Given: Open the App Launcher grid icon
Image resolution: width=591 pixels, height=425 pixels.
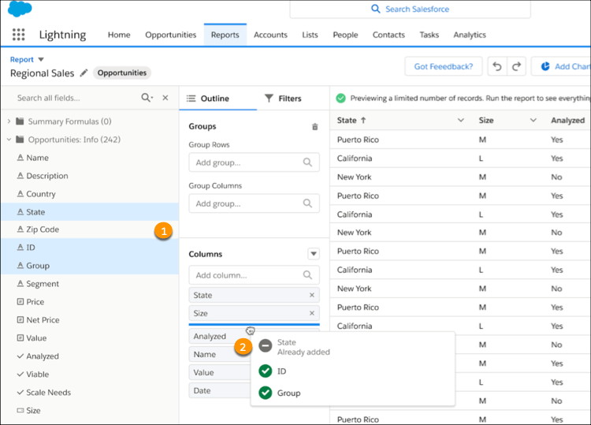Looking at the screenshot, I should coord(19,35).
